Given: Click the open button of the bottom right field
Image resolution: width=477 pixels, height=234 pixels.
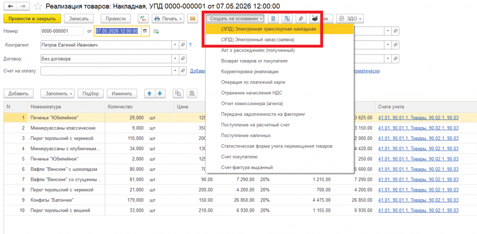Looking at the screenshot, I should pos(395,59).
